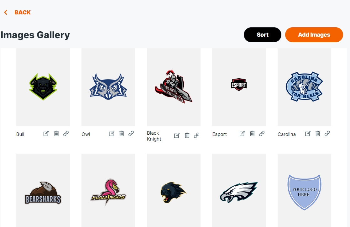
Task: Edit the Esport image
Action: click(242, 134)
